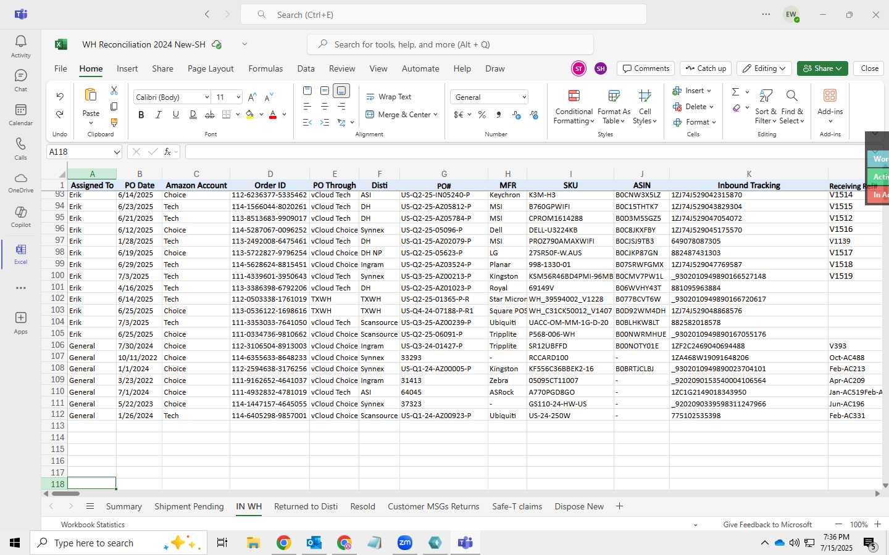Open Chat in the Teams sidebar

click(20, 80)
